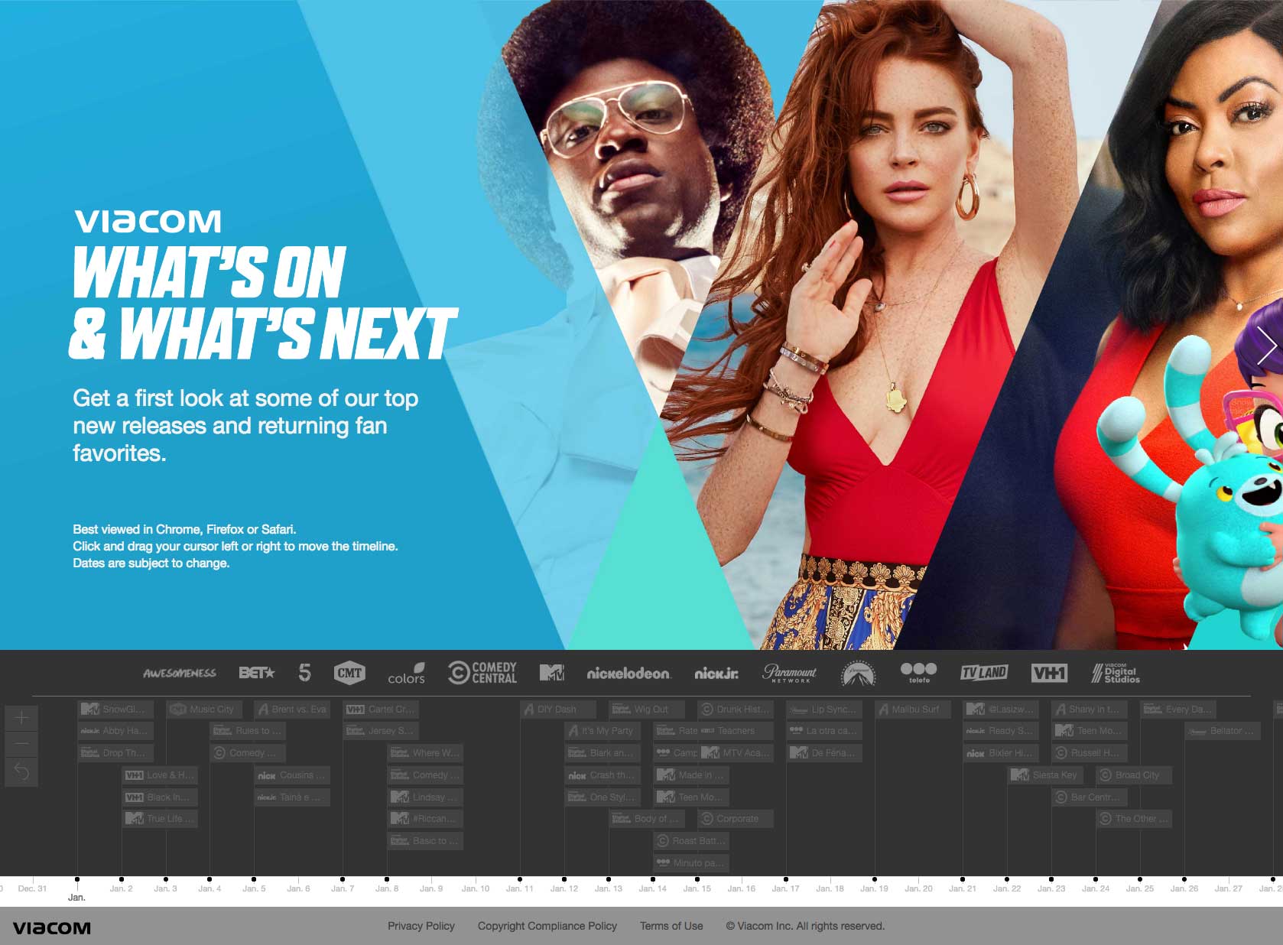
Task: Zoom out the timeline with minus button
Action: point(21,744)
